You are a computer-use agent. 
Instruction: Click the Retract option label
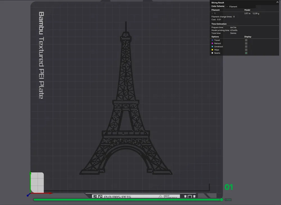pos(217,43)
